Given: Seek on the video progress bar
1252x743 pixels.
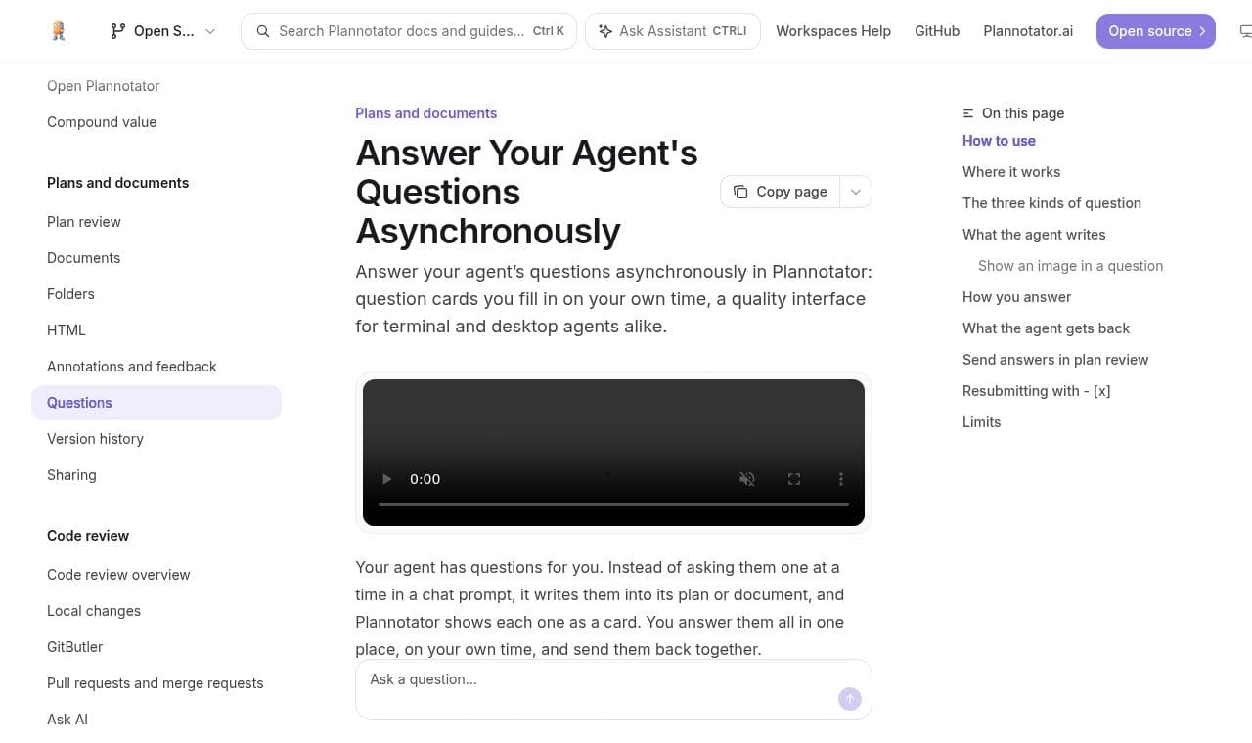Looking at the screenshot, I should click(x=613, y=504).
